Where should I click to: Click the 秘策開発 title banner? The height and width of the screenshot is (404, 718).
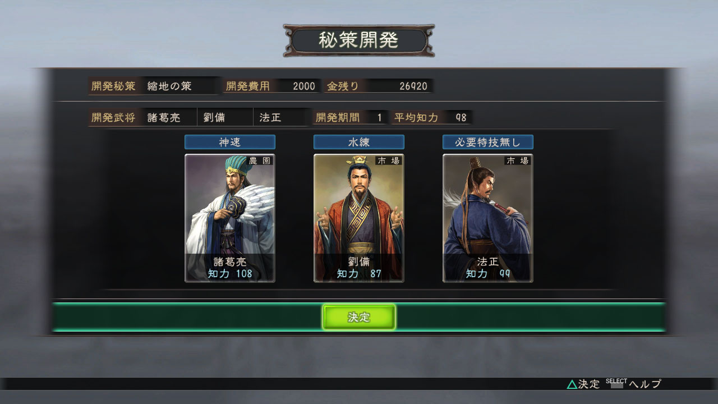(359, 40)
